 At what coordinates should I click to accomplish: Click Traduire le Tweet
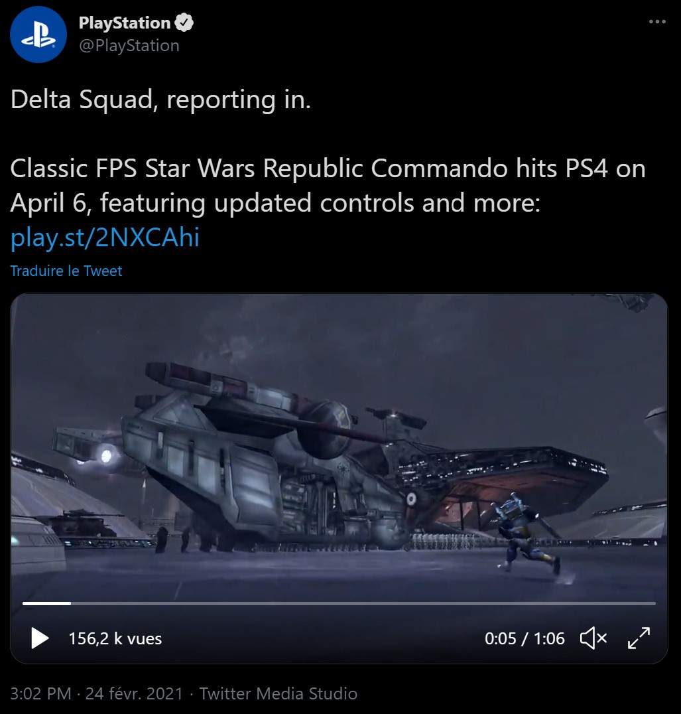[x=66, y=271]
